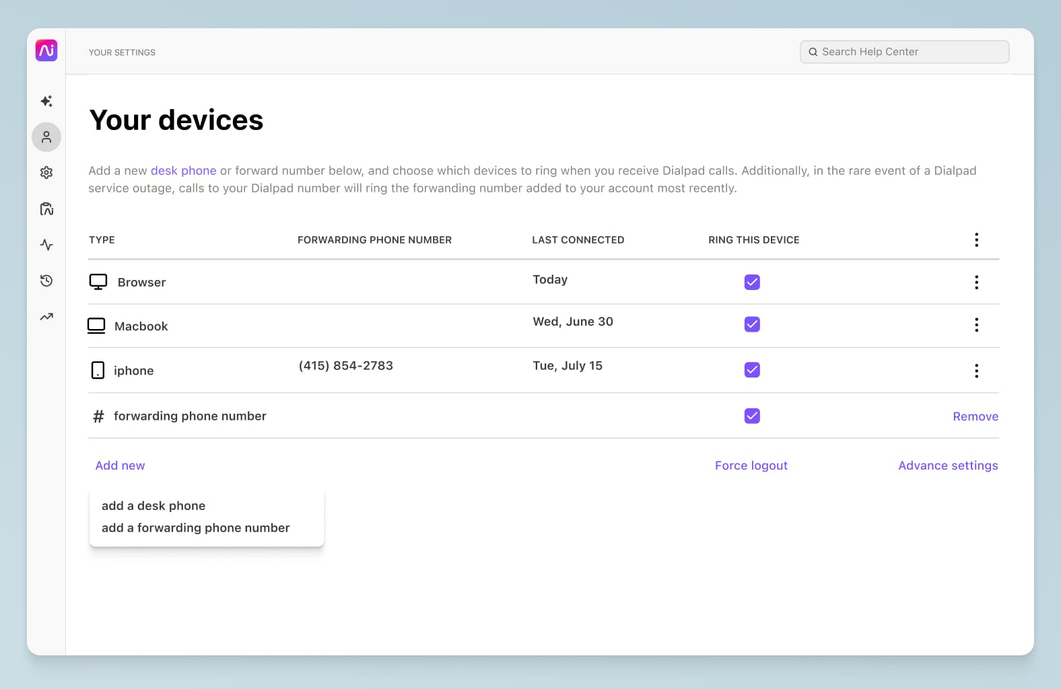Image resolution: width=1061 pixels, height=689 pixels.
Task: Open the history clock sidebar icon
Action: pyautogui.click(x=46, y=281)
